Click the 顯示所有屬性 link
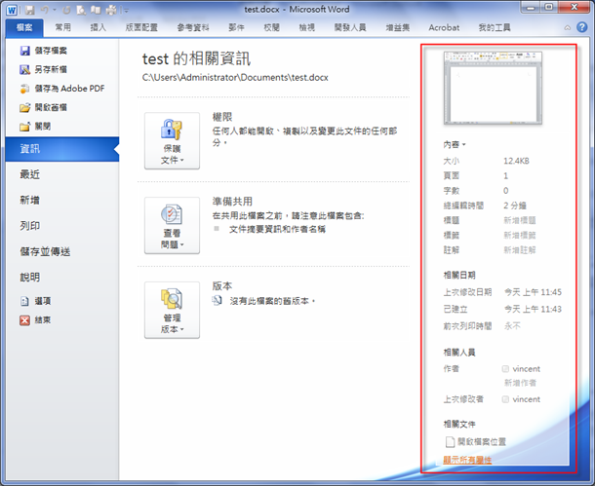This screenshot has height=486, width=595. [x=467, y=460]
